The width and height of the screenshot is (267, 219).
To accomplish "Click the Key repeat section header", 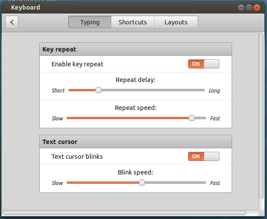I will click(x=135, y=49).
